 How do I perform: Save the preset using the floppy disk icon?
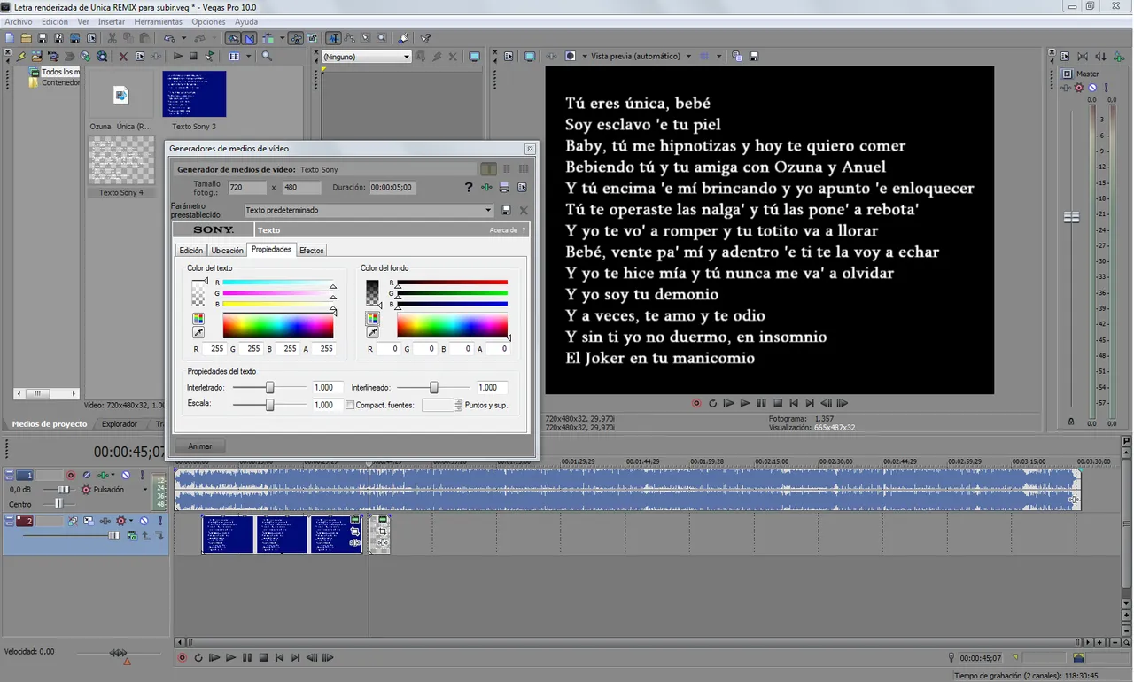tap(506, 211)
